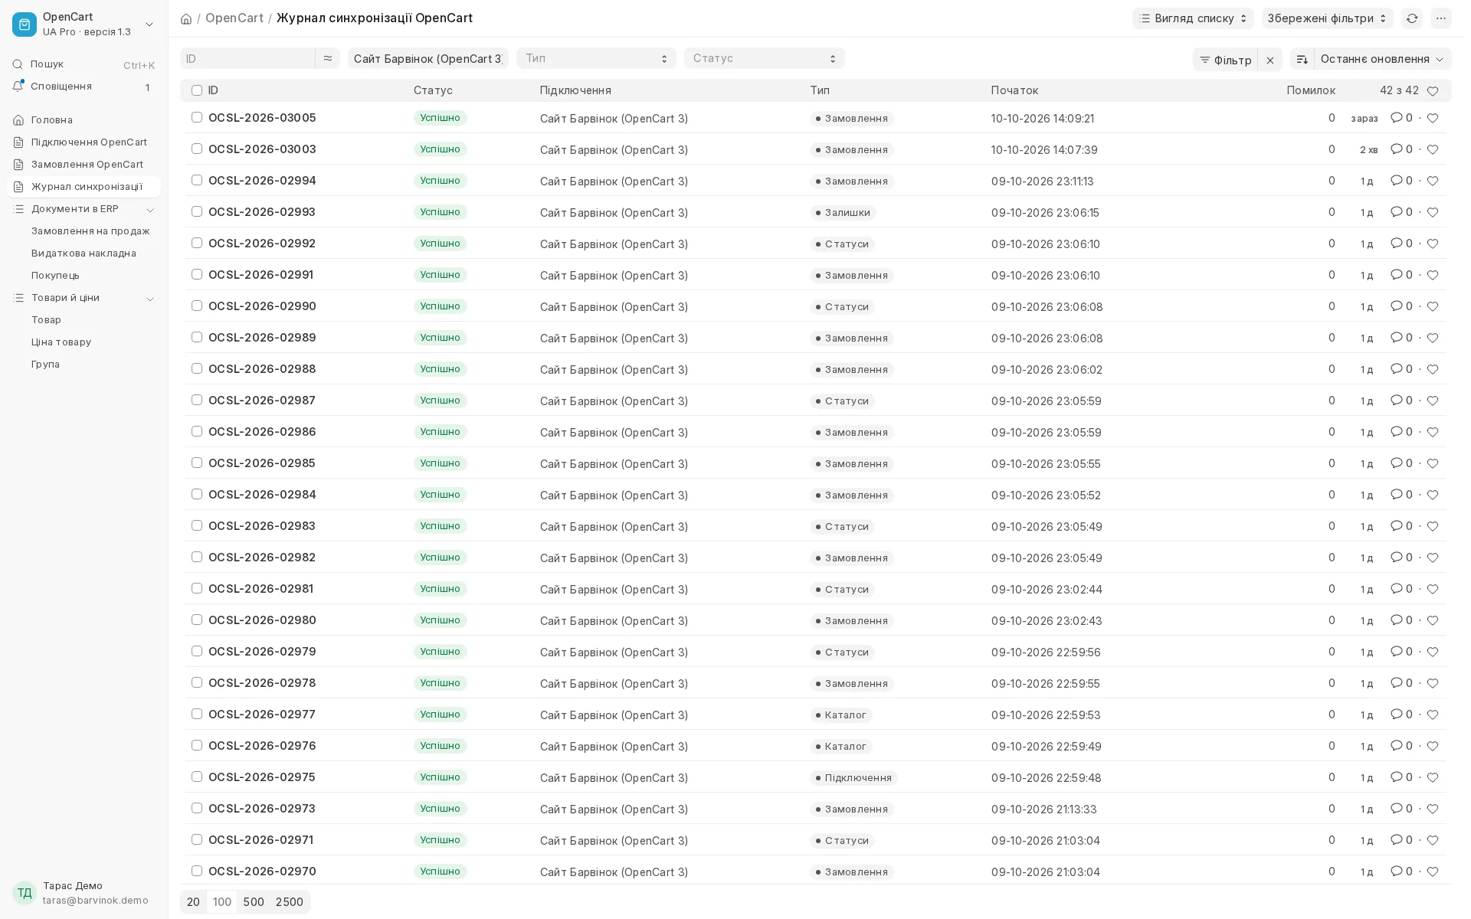Like record OCSL-2026-02970 with heart icon
Image resolution: width=1471 pixels, height=919 pixels.
click(x=1432, y=872)
